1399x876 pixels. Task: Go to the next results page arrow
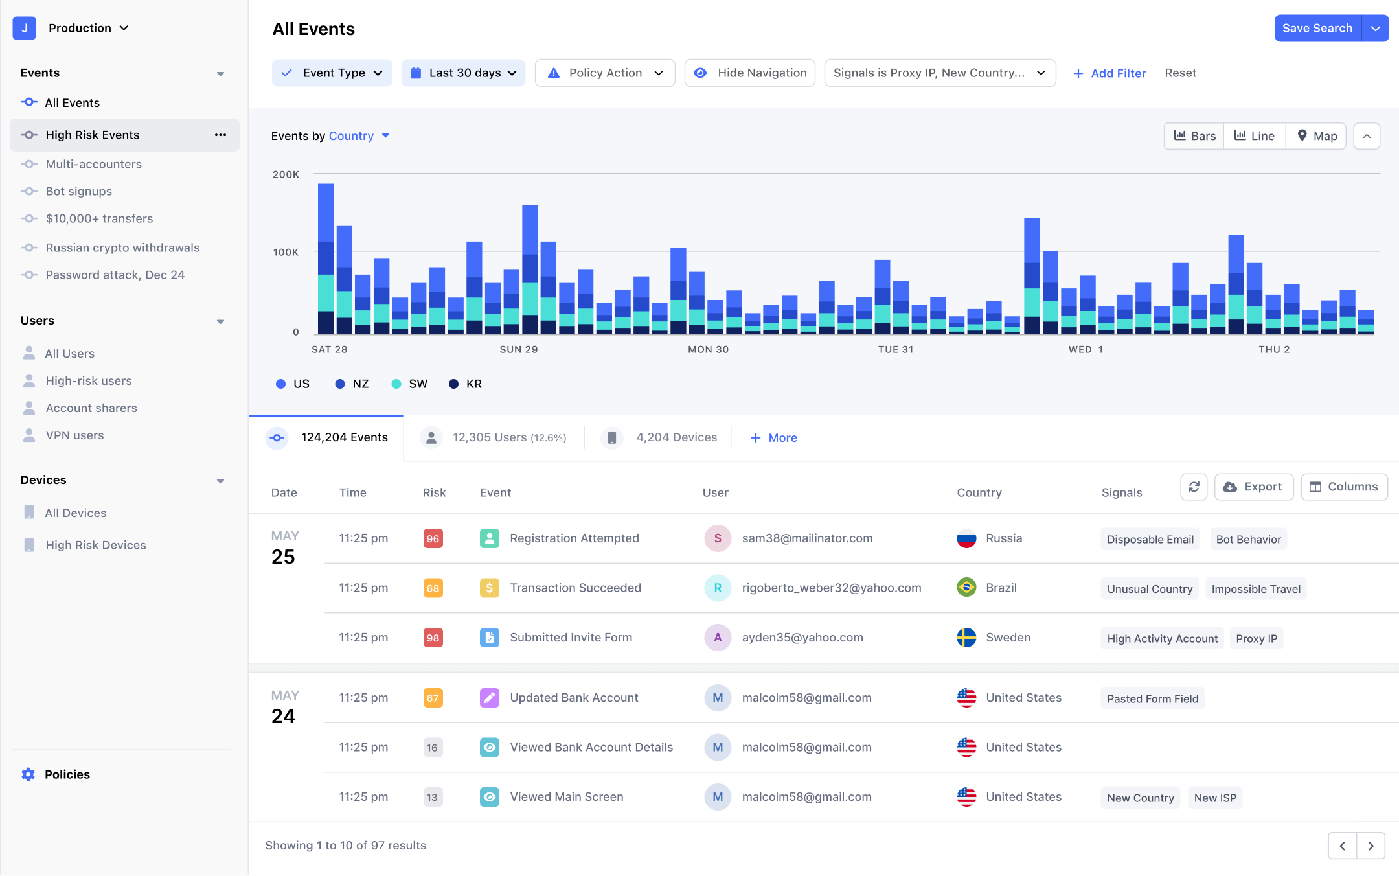coord(1371,846)
